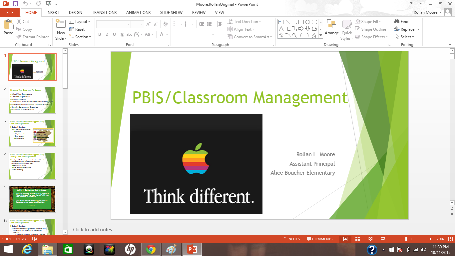Click the Justify alignment icon

click(198, 34)
